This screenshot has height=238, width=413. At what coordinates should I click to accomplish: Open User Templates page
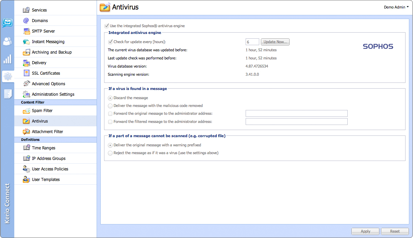(x=55, y=180)
